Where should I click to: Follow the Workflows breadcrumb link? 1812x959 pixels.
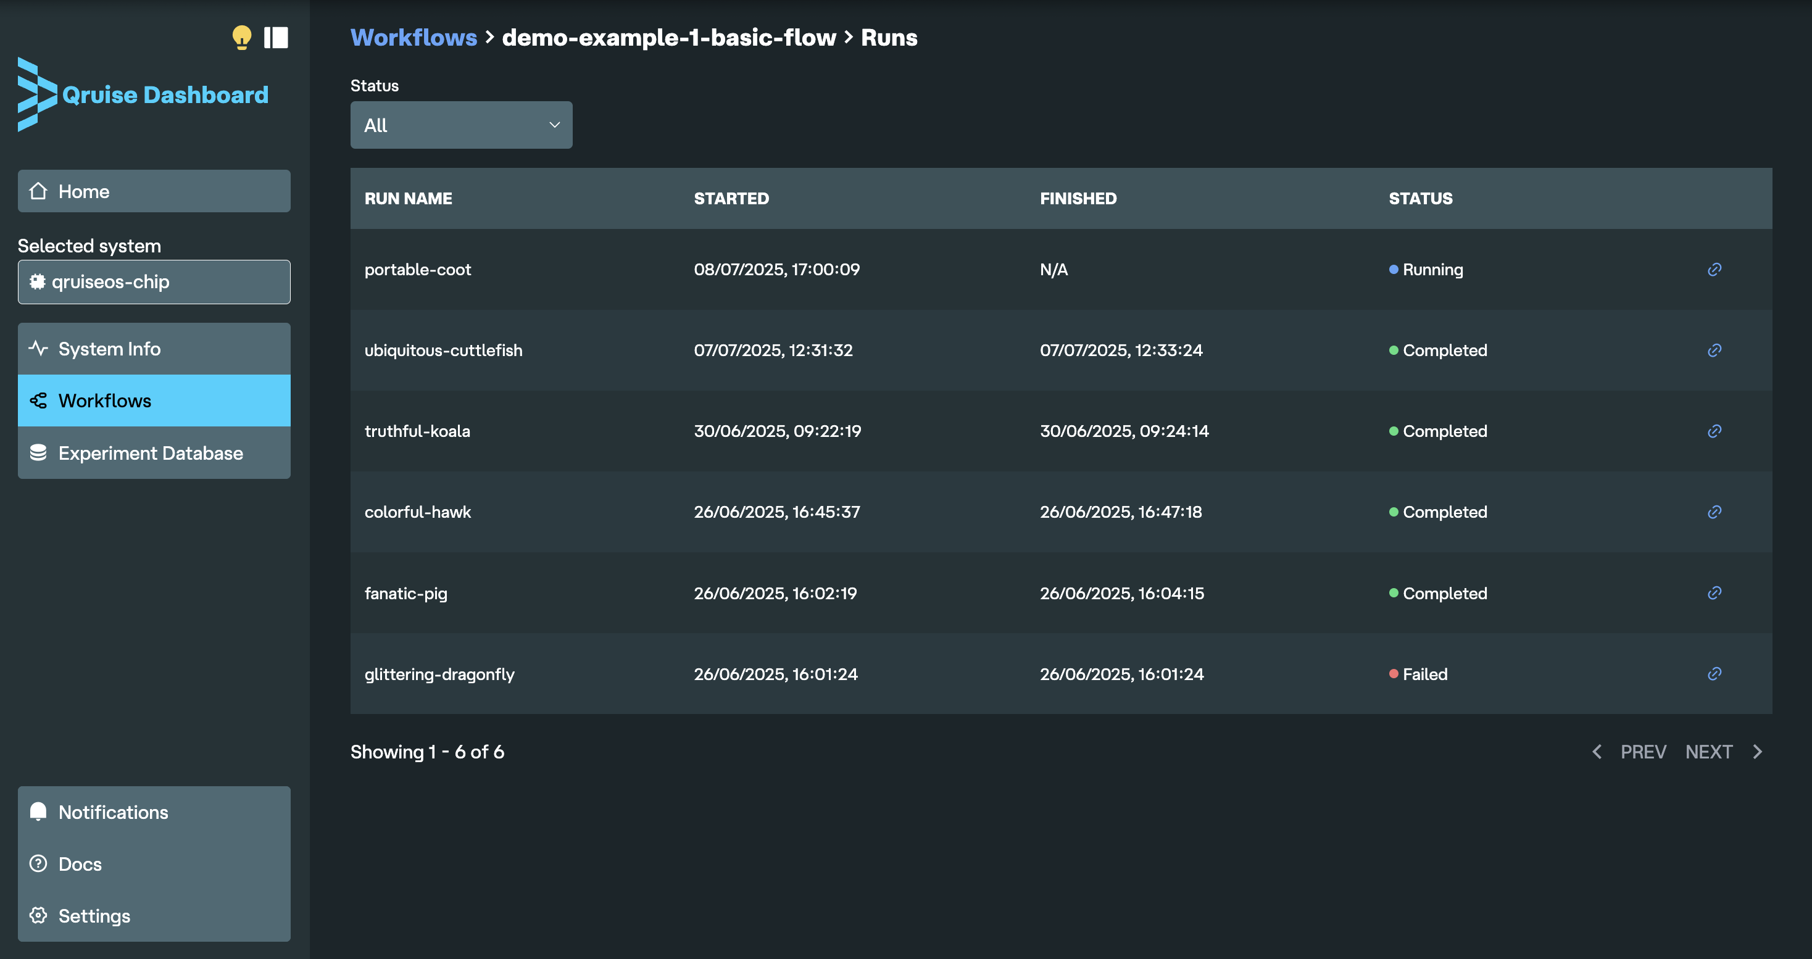point(414,37)
